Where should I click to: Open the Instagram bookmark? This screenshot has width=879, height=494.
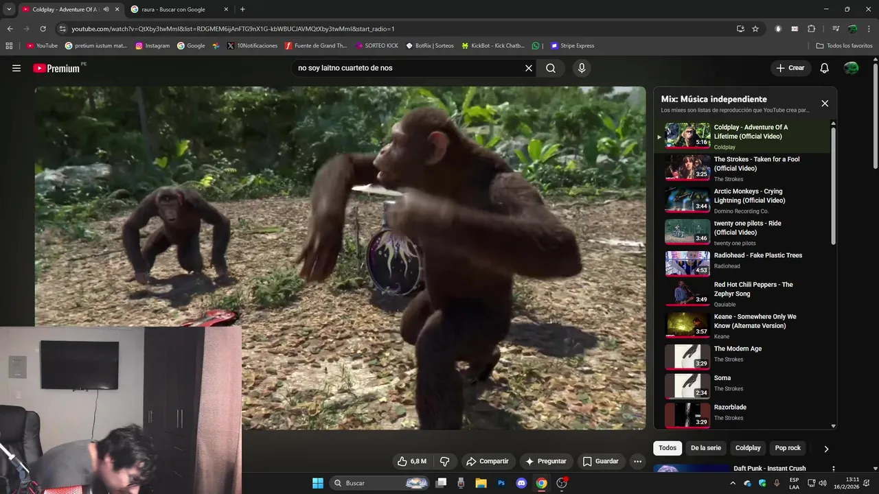point(152,46)
